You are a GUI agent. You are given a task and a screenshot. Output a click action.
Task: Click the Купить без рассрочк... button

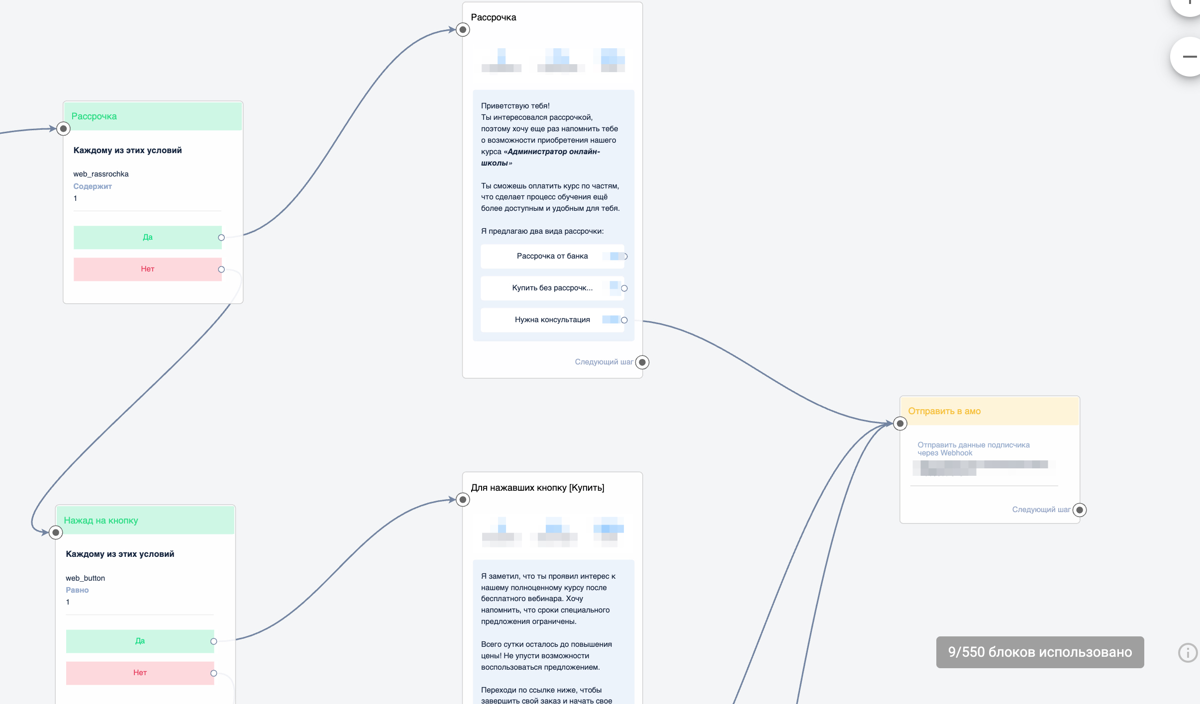pos(552,288)
